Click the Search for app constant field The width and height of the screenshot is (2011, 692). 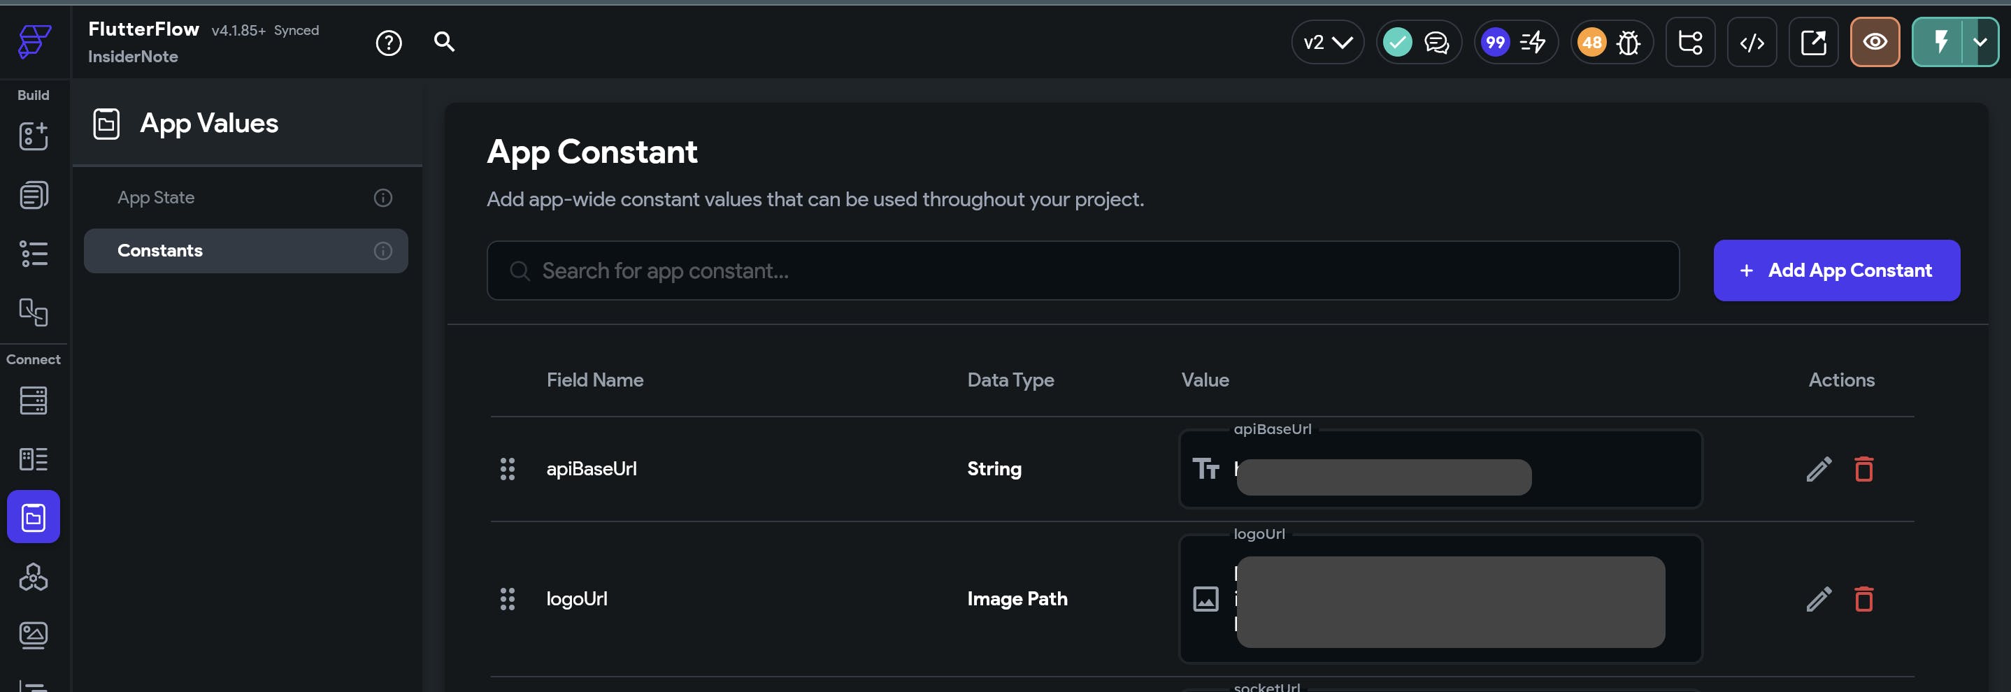coord(1082,271)
